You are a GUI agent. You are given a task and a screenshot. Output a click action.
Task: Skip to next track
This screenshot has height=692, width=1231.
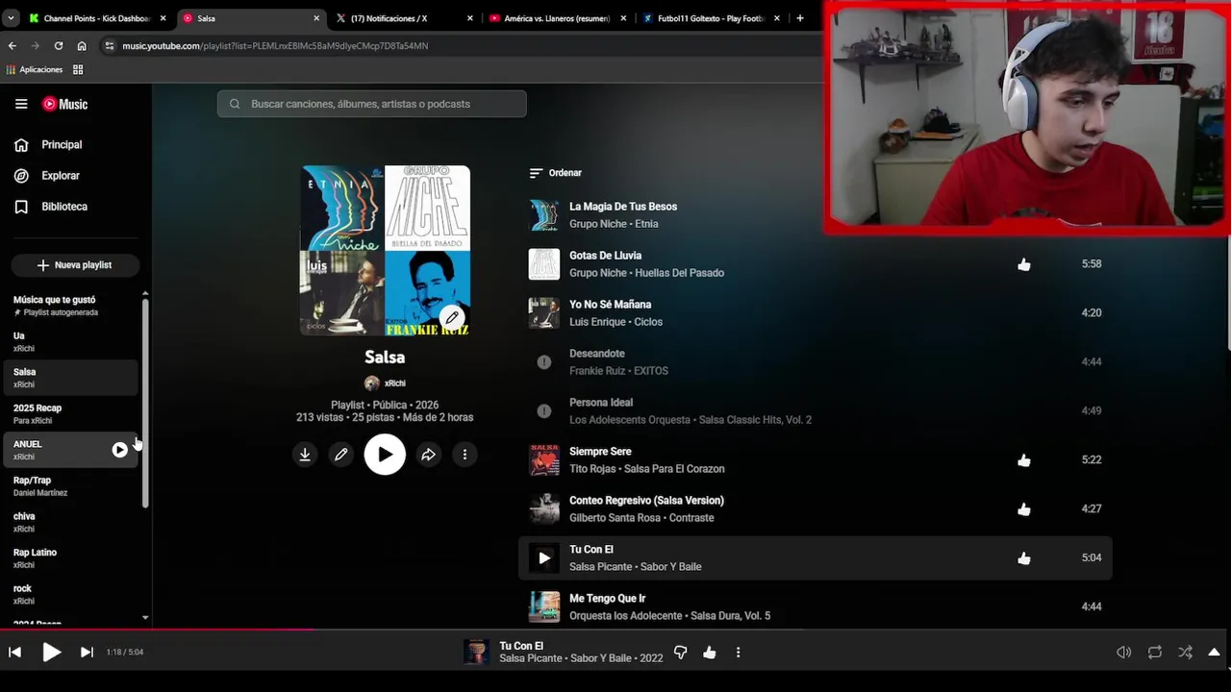(x=87, y=653)
